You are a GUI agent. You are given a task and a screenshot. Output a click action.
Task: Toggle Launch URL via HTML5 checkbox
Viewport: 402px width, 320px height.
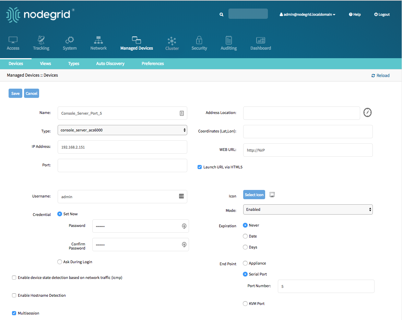pyautogui.click(x=200, y=167)
